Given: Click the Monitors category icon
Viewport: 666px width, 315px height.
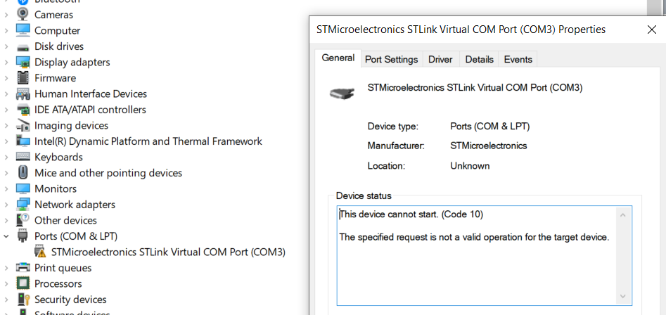Looking at the screenshot, I should point(23,188).
